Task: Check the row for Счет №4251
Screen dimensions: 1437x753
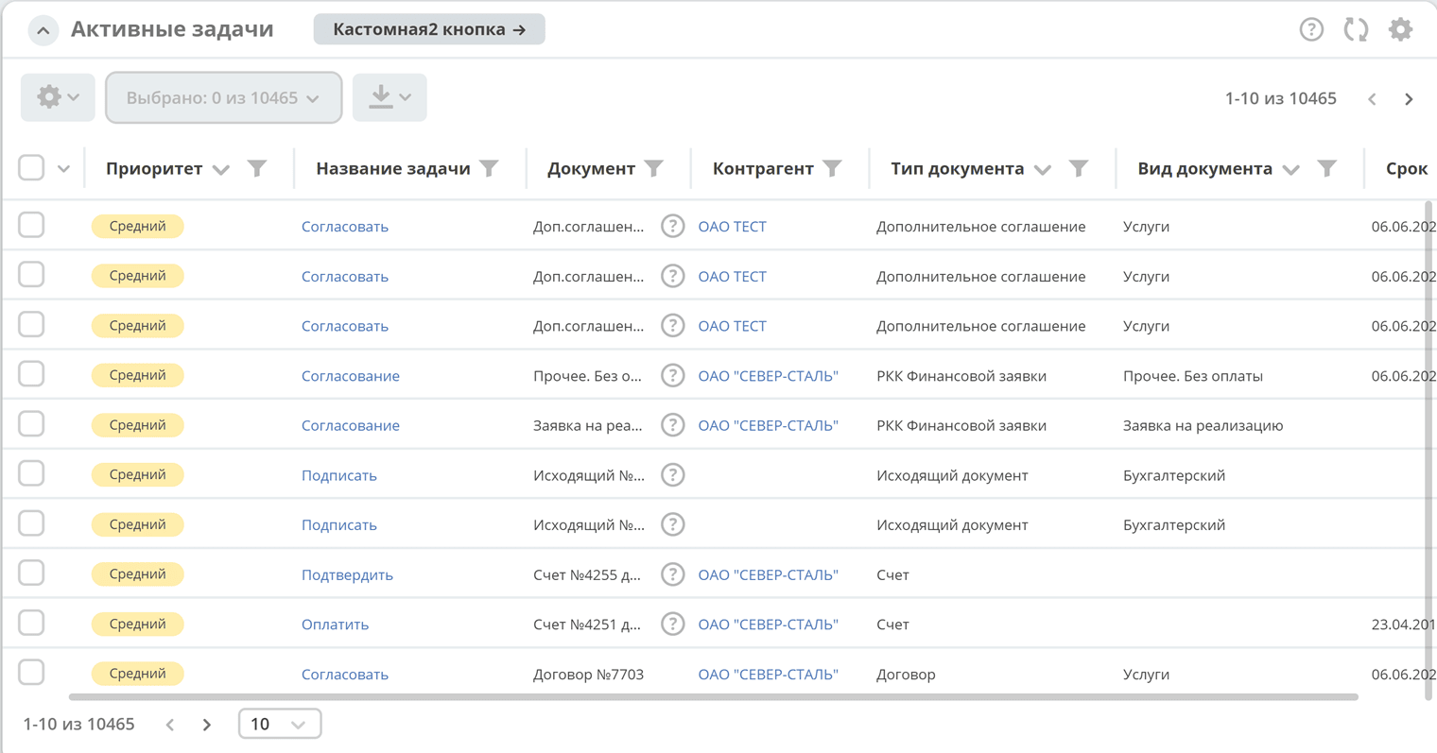Action: click(31, 623)
